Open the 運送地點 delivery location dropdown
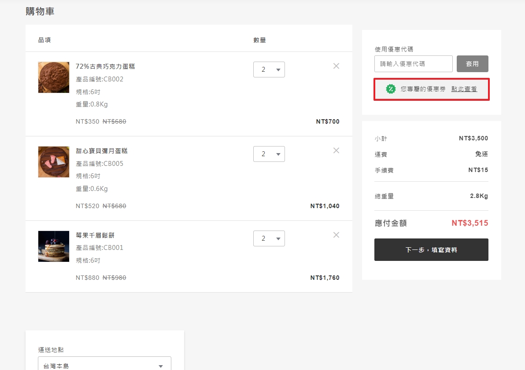 pos(104,365)
